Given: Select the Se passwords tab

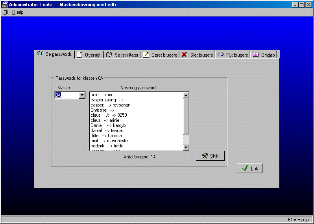Looking at the screenshot, I should pyautogui.click(x=54, y=54).
